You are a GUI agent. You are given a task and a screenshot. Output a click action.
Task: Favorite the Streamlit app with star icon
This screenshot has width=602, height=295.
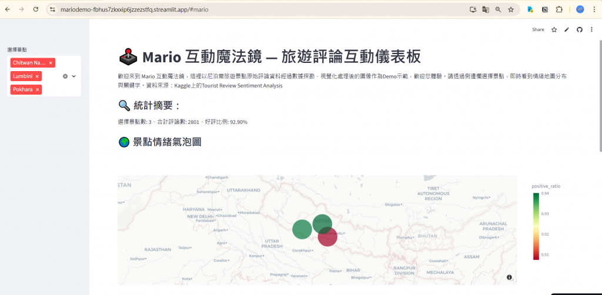click(554, 29)
